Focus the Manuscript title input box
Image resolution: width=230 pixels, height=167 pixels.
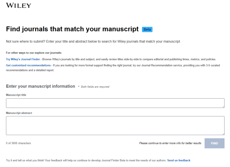tap(115, 103)
